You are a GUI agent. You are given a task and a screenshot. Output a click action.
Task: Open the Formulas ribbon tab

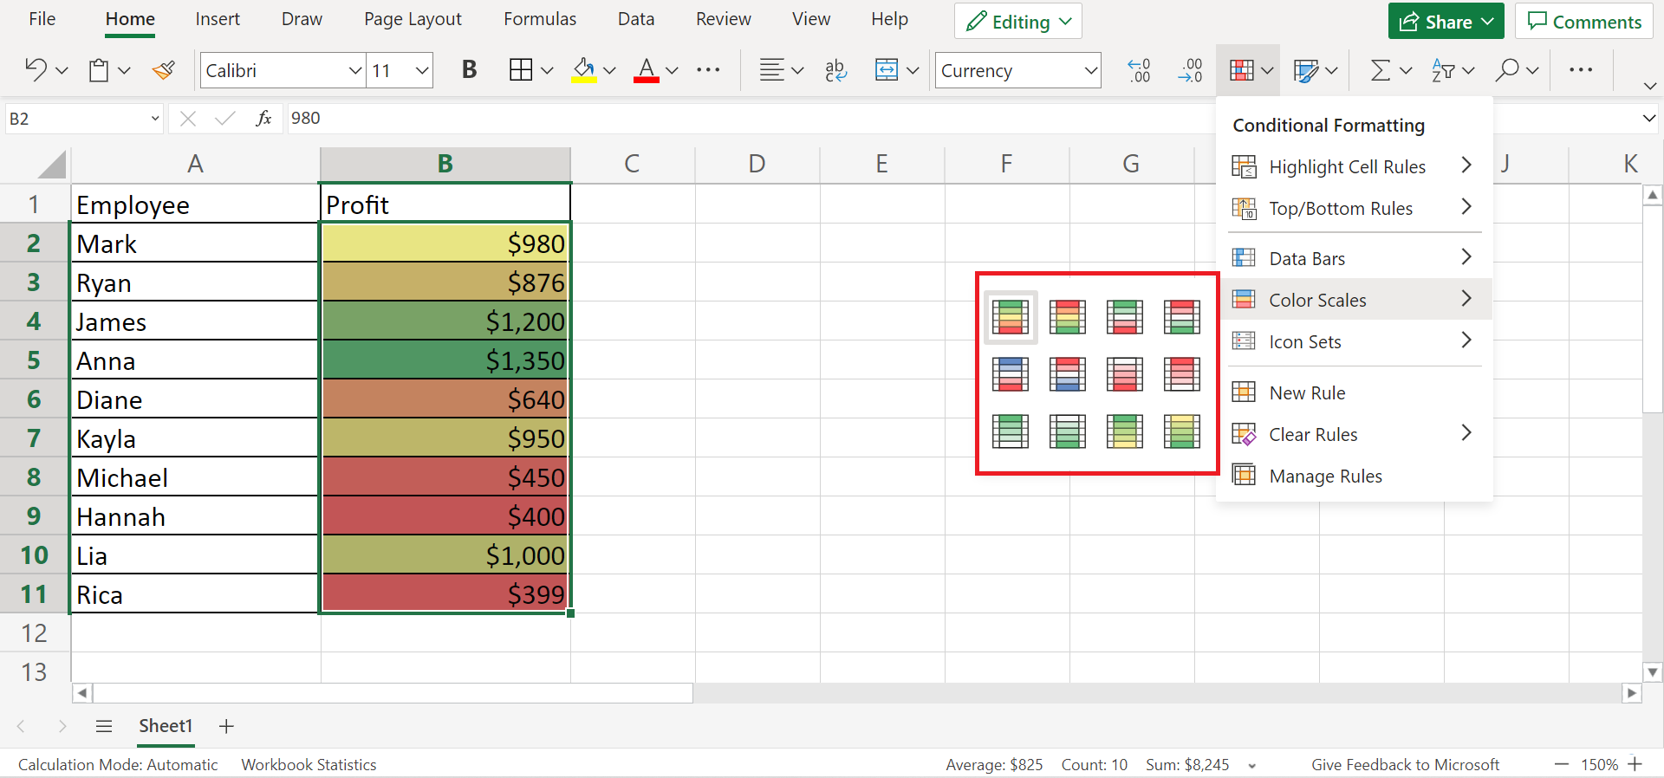click(x=539, y=19)
